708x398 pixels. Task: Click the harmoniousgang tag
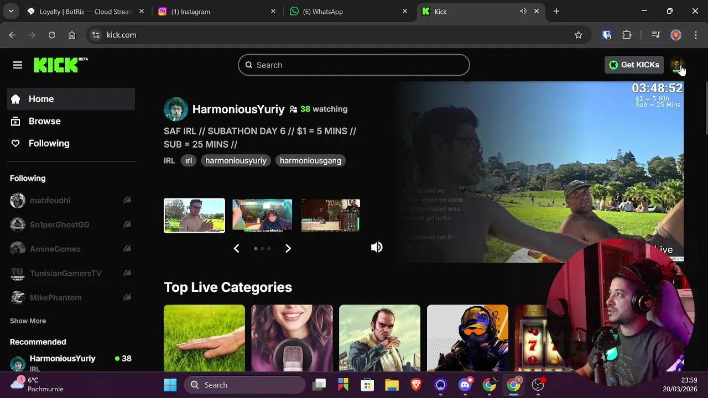pyautogui.click(x=310, y=160)
